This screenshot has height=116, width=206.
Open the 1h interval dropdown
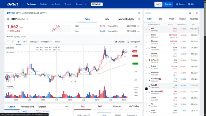pyautogui.click(x=25, y=42)
